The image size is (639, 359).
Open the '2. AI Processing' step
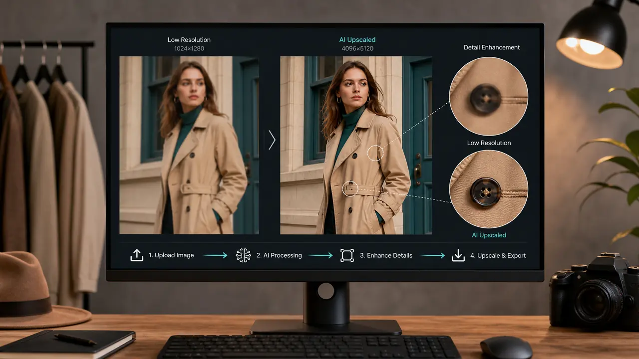[x=279, y=255]
